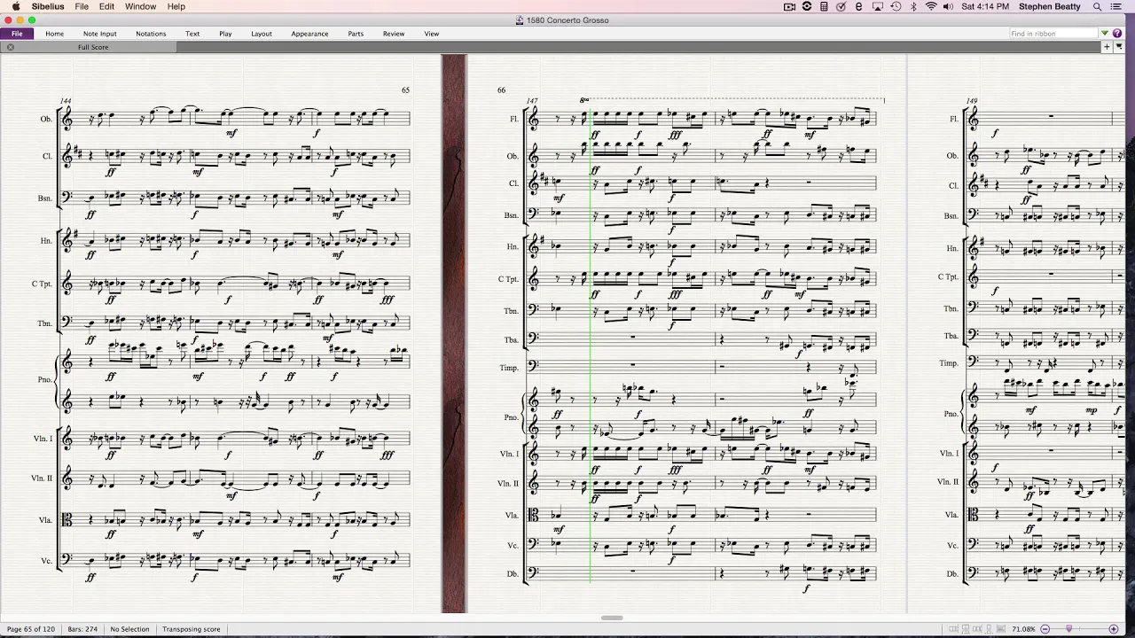
Task: Click the green playback line in bar 147
Action: (590, 346)
